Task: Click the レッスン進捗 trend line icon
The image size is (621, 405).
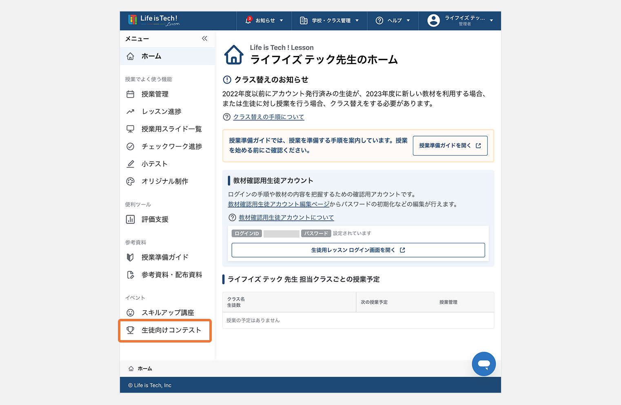Action: [131, 111]
